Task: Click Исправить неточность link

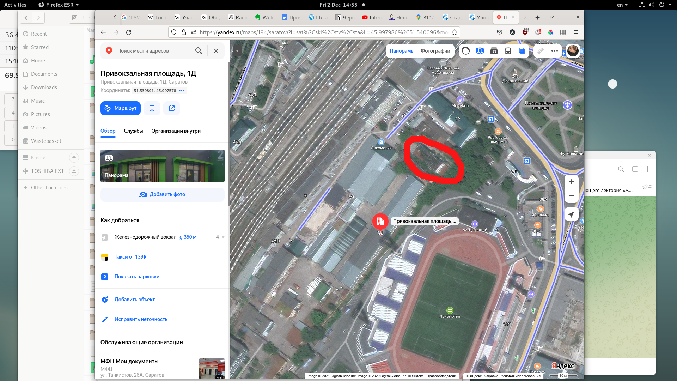Action: click(x=141, y=319)
